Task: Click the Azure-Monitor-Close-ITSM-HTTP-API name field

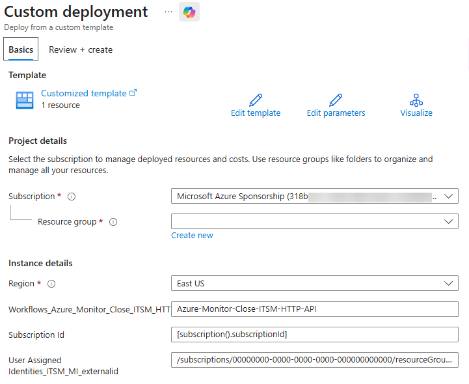Action: (x=315, y=309)
